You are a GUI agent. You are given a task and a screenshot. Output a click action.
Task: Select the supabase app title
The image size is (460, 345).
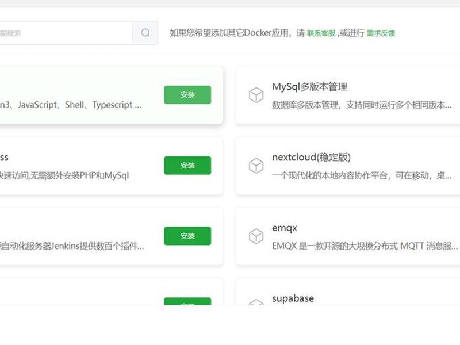(x=293, y=298)
